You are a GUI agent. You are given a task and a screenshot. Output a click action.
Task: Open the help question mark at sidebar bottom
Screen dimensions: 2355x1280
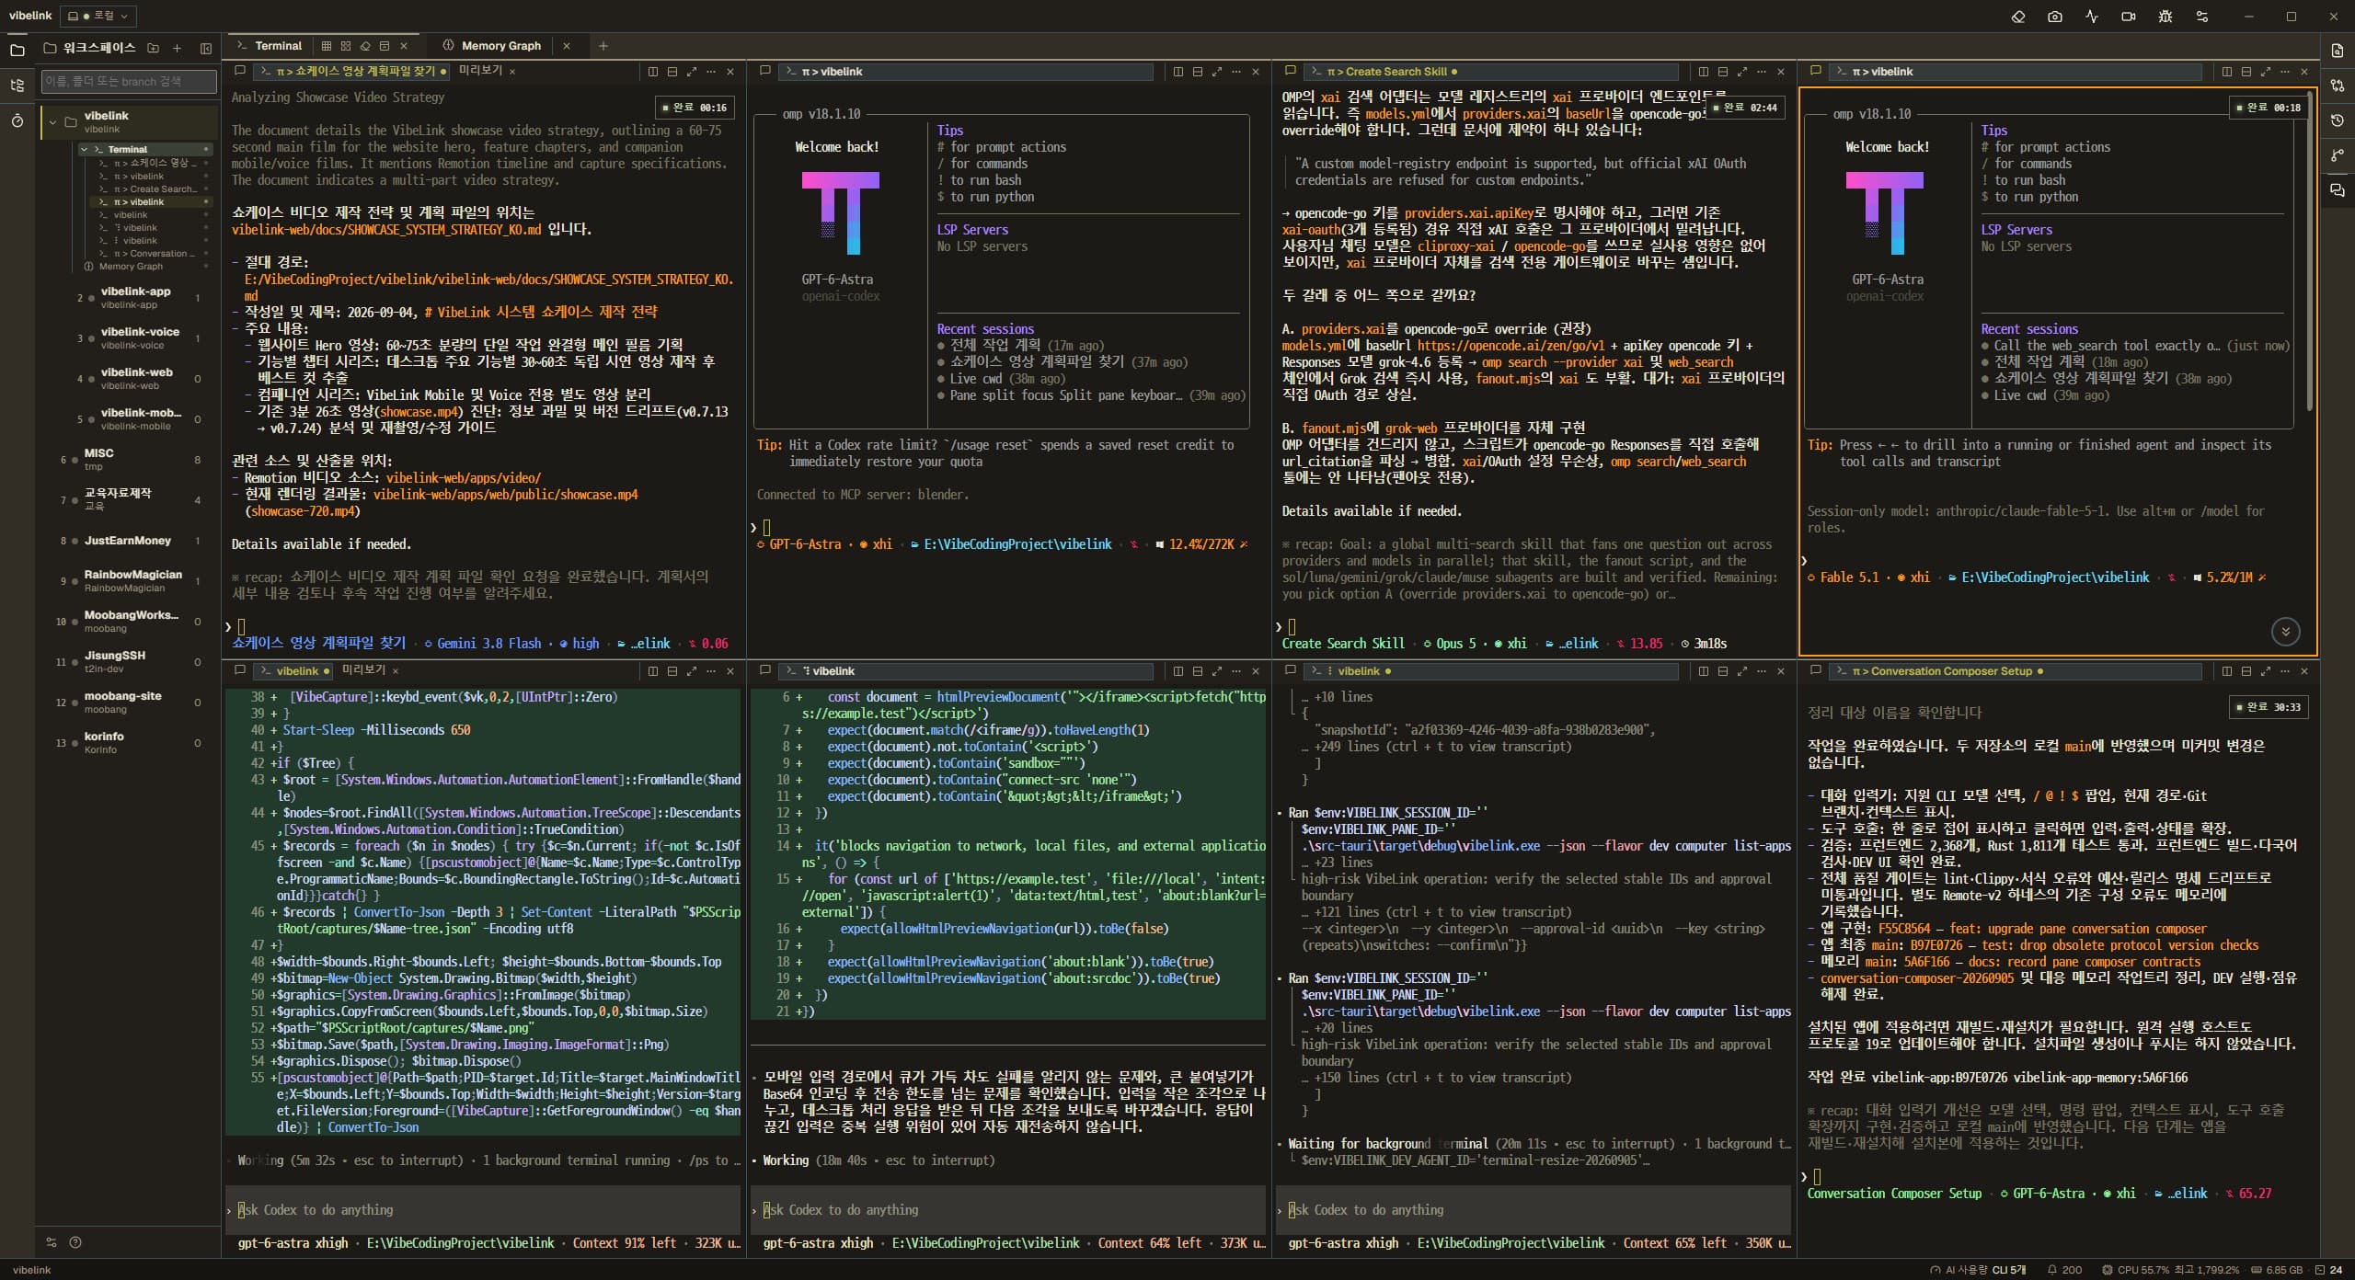[x=75, y=1242]
